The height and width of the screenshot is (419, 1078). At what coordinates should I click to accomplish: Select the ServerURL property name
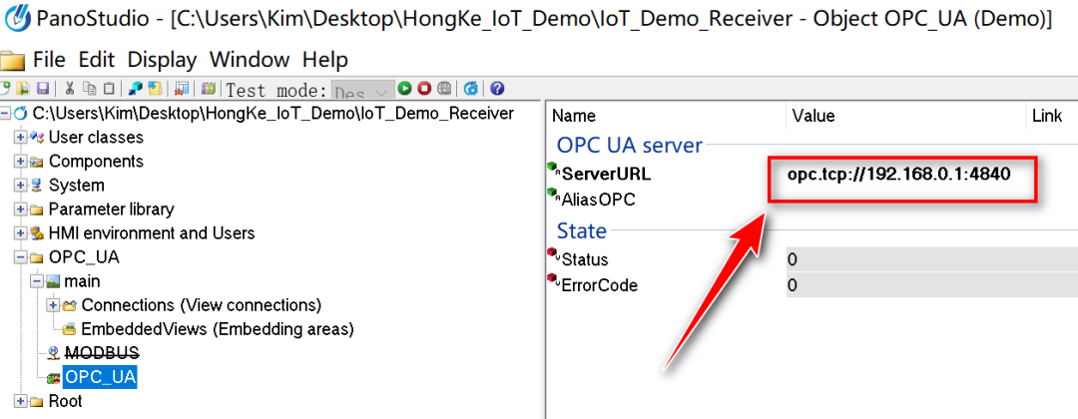pyautogui.click(x=606, y=174)
